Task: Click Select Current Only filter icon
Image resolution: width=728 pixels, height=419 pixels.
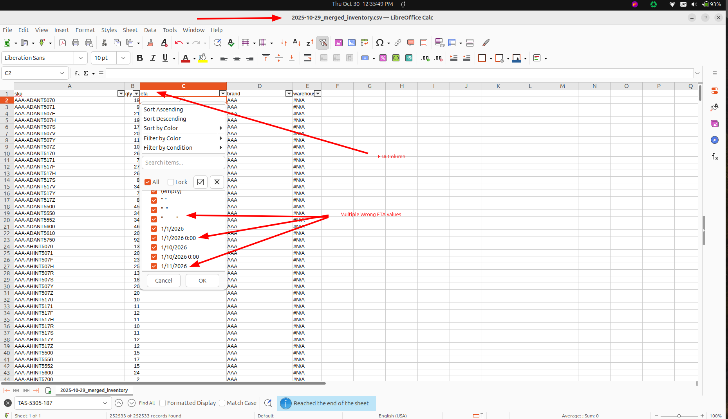Action: click(201, 182)
